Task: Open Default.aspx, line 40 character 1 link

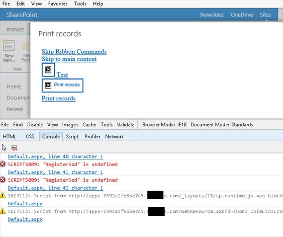Action: [55, 156]
